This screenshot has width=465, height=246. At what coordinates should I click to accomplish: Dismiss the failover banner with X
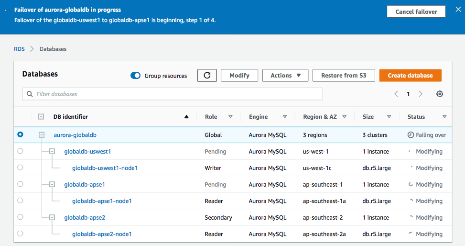click(458, 10)
